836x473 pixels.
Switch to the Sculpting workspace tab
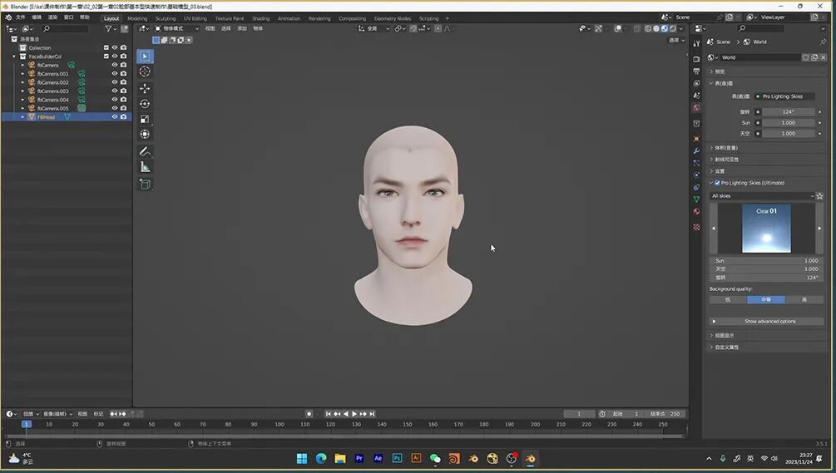tap(166, 18)
